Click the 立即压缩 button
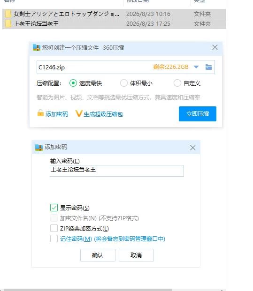Image resolution: width=253 pixels, height=291 pixels. [x=198, y=114]
